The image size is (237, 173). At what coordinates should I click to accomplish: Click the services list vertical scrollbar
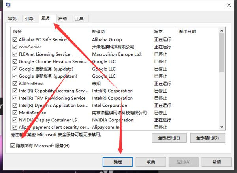[x=222, y=79]
